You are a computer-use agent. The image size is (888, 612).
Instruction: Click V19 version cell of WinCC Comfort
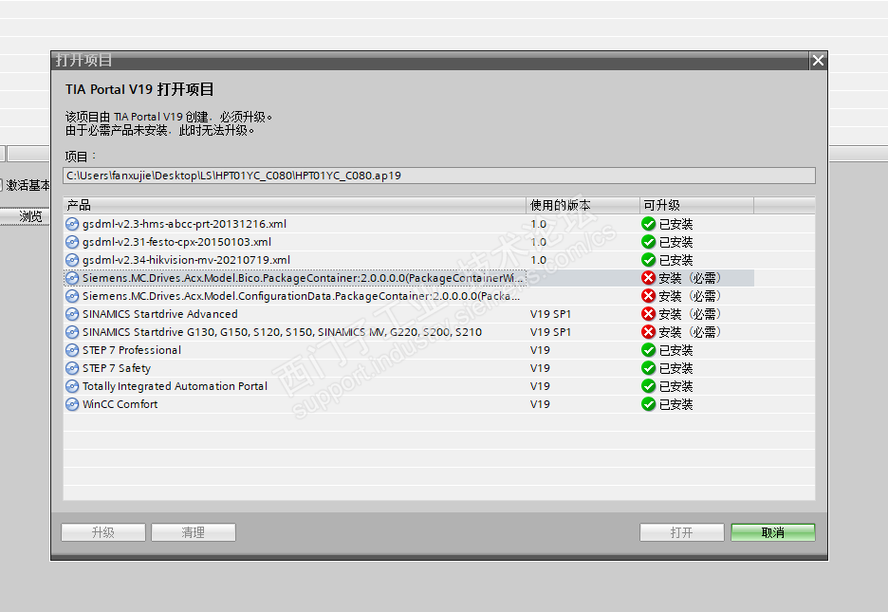[x=540, y=404]
